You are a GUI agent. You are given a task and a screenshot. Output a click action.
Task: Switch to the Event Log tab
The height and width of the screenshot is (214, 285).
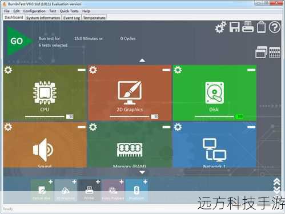[71, 18]
